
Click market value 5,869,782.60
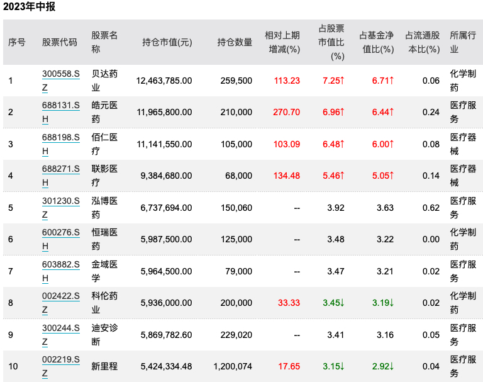click(166, 335)
